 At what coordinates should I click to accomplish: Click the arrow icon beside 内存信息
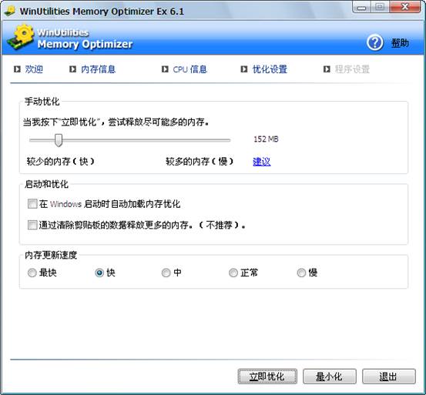72,69
